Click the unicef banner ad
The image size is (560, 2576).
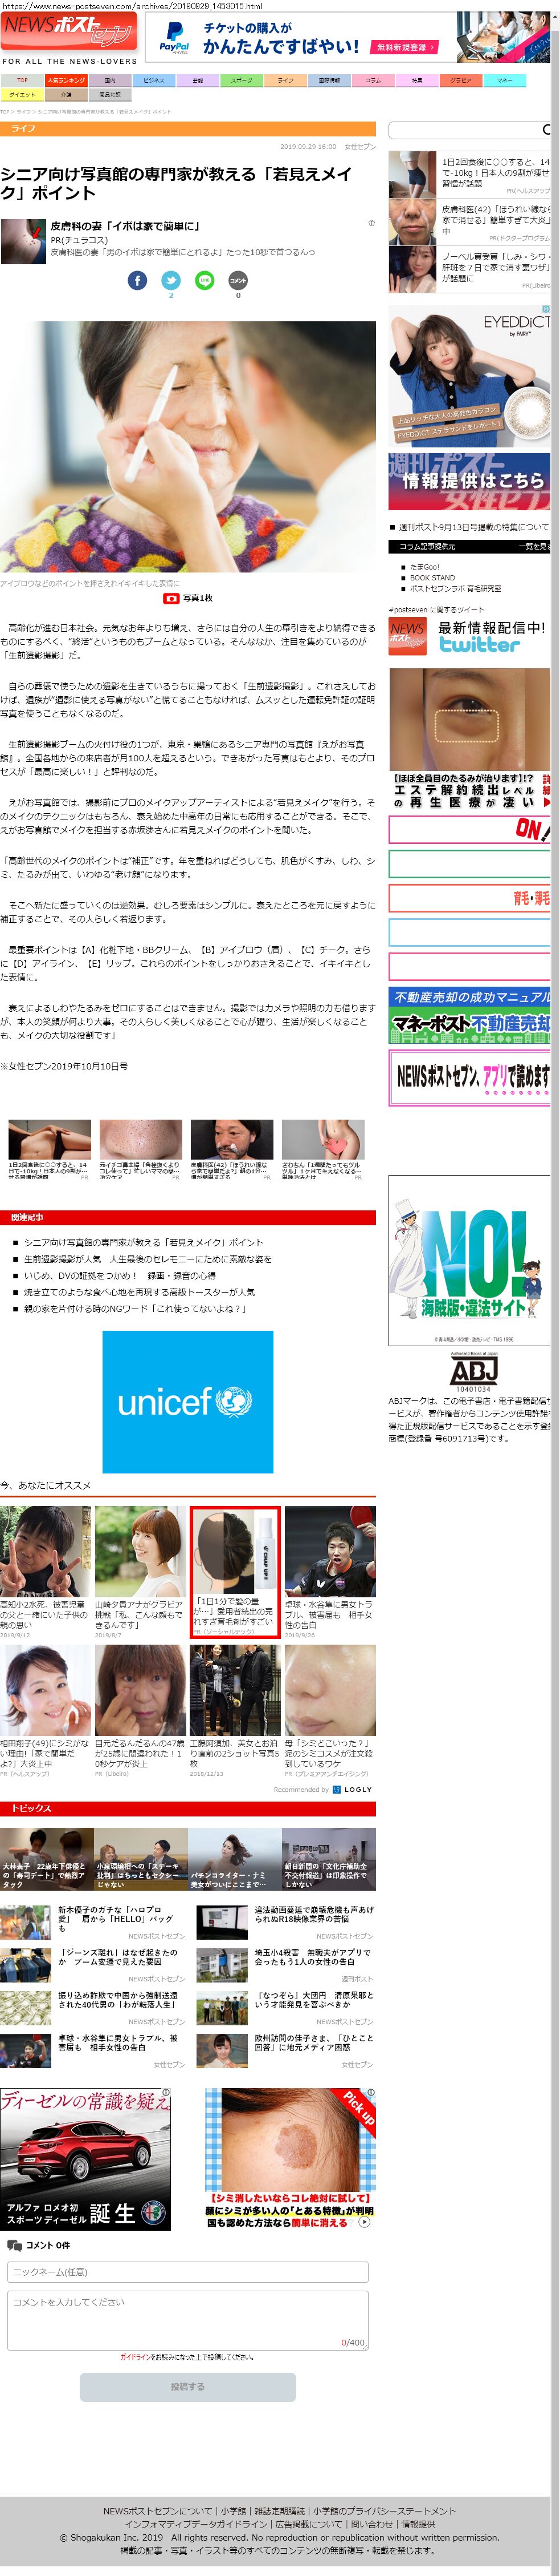click(187, 1401)
